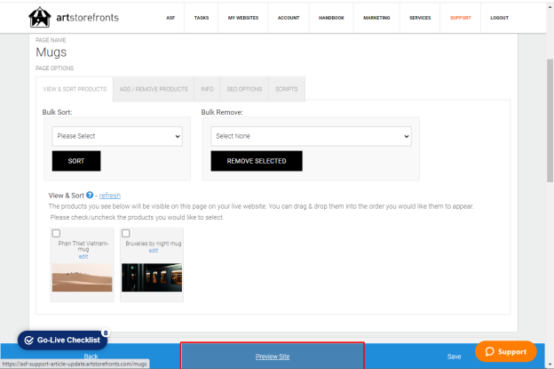Image resolution: width=554 pixels, height=369 pixels.
Task: Expand the Bulk Sort Please Select dropdown
Action: tap(117, 136)
